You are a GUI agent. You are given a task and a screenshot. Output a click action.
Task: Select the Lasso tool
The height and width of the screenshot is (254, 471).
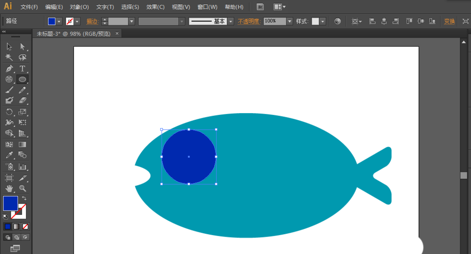click(23, 57)
